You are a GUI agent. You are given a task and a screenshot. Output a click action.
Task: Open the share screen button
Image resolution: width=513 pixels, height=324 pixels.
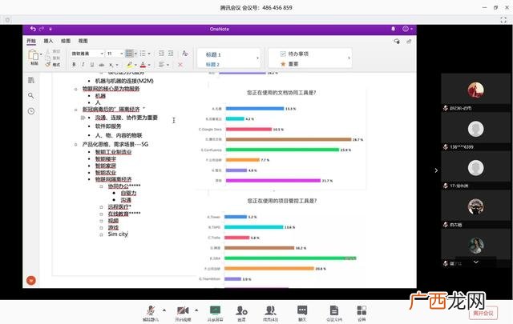click(215, 314)
